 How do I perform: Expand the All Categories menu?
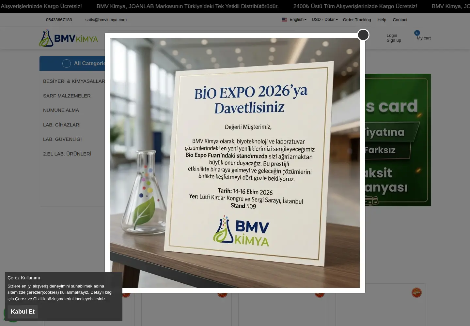point(72,64)
